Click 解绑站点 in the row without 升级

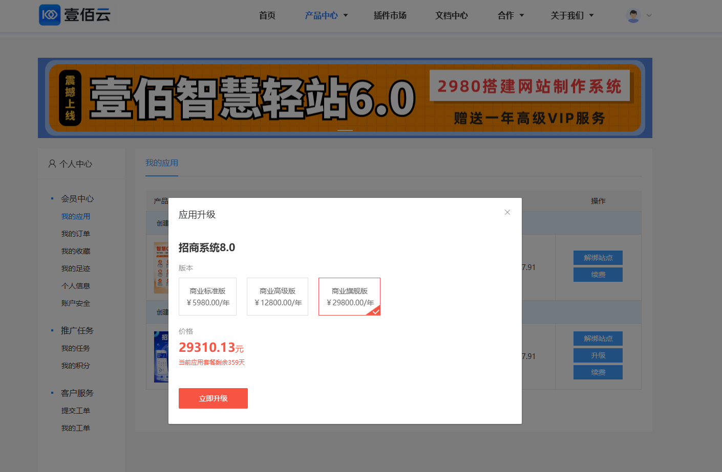click(598, 258)
